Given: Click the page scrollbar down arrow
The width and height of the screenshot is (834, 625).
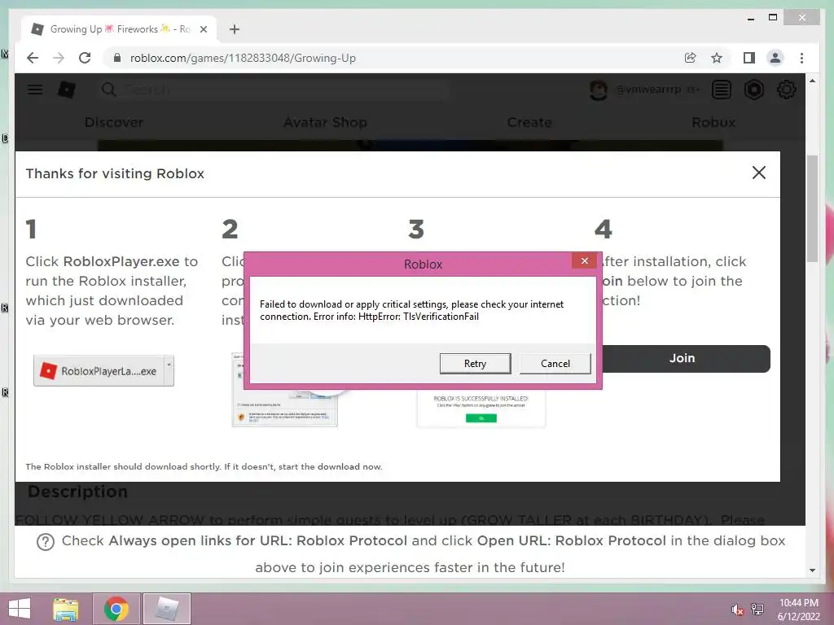Looking at the screenshot, I should [x=812, y=570].
